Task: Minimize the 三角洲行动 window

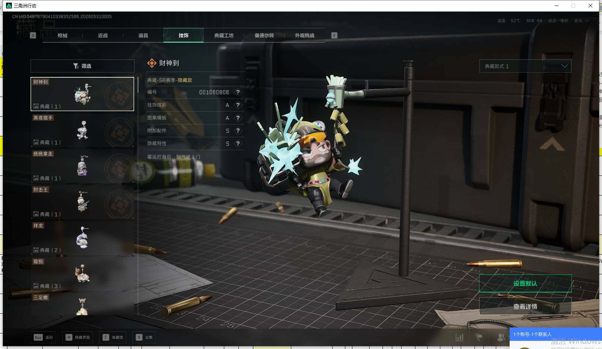Action: tap(557, 6)
